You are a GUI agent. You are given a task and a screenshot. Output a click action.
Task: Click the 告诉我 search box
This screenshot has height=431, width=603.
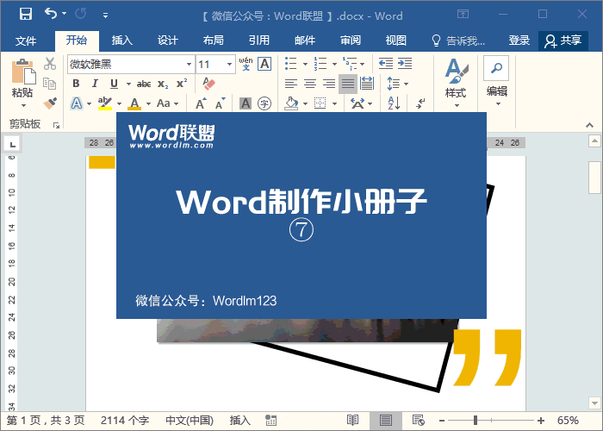coord(458,41)
